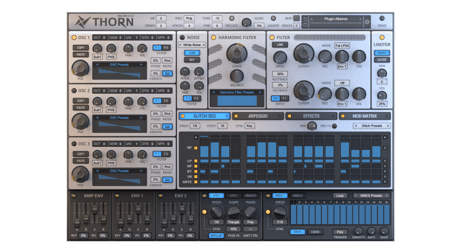Open the Fat LP24 filter mode dropdown
Screen dimensions: 463x252
342,45
